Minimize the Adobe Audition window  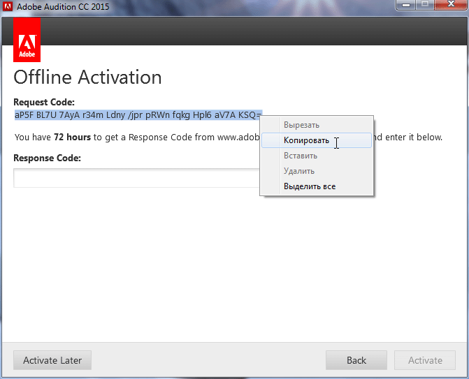(x=407, y=6)
